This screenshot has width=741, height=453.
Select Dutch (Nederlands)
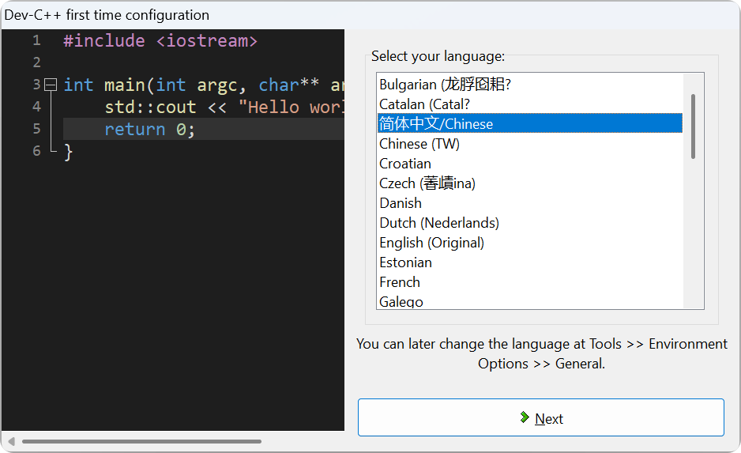pyautogui.click(x=530, y=223)
